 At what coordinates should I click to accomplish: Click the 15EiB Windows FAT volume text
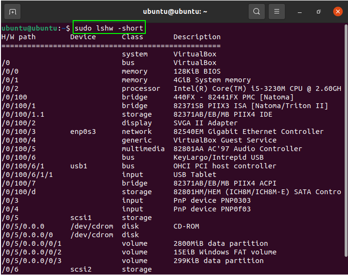(225, 252)
